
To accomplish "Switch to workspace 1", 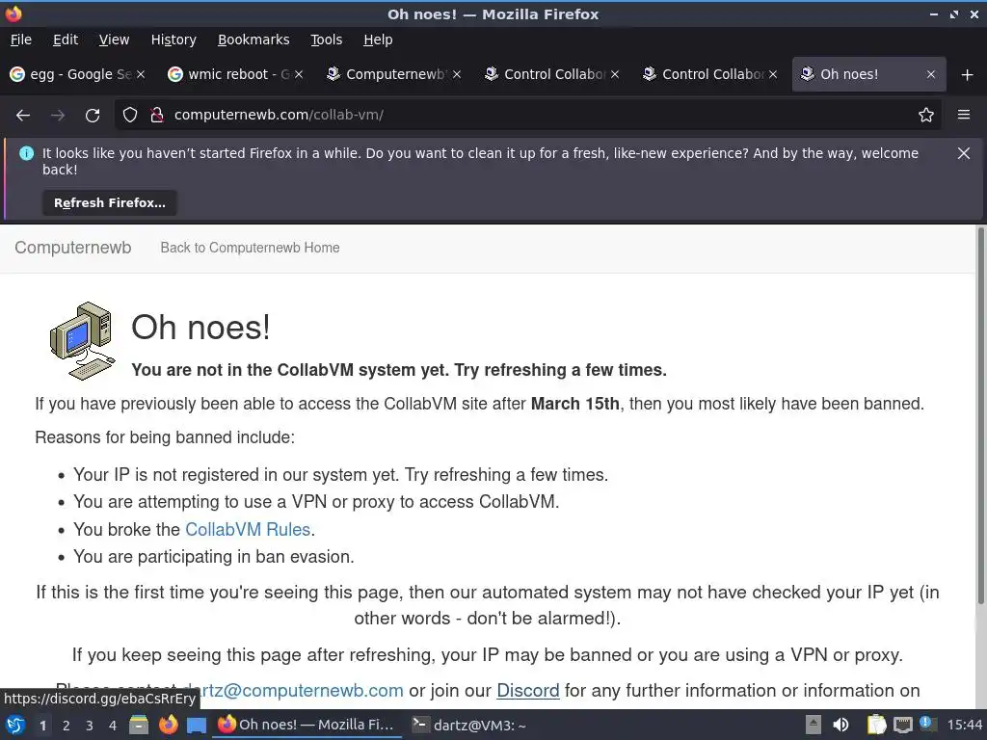I will (42, 726).
